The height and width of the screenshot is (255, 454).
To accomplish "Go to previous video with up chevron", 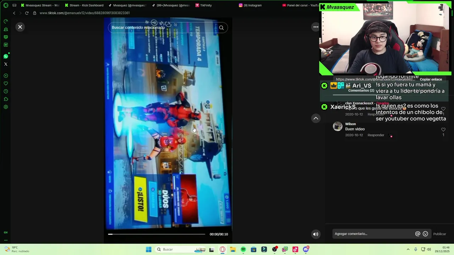I will (x=316, y=118).
